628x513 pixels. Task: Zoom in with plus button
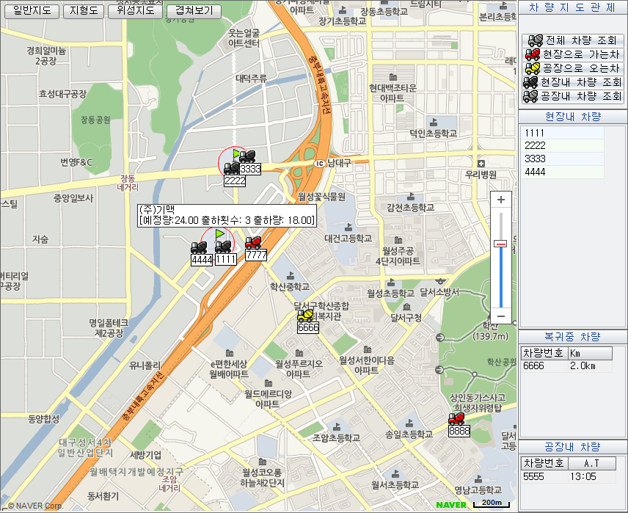[501, 200]
